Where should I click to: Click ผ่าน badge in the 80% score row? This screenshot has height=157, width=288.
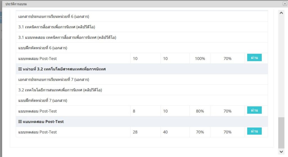(x=254, y=110)
